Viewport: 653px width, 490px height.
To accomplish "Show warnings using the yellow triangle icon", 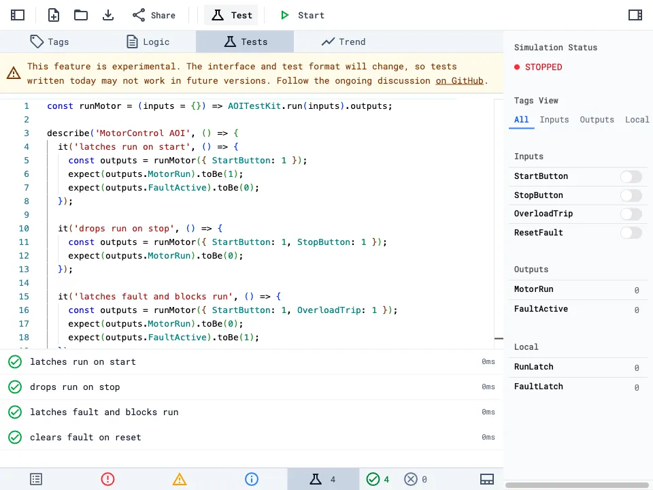I will [180, 479].
